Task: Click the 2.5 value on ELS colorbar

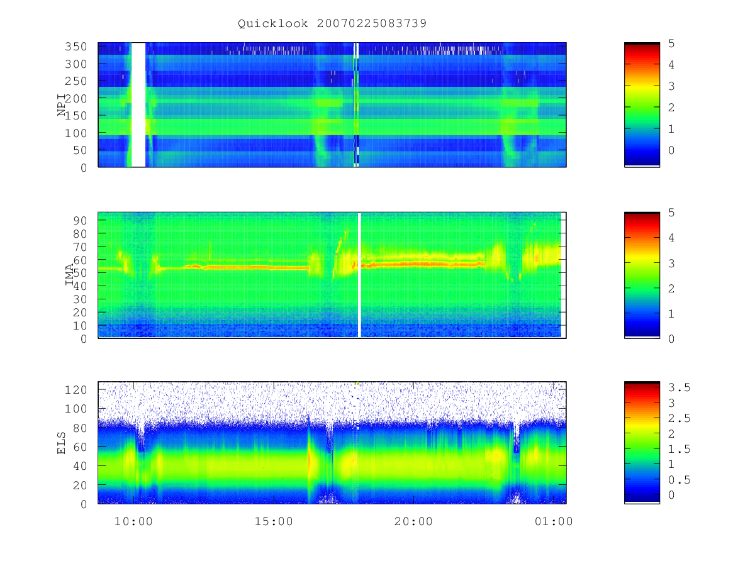Action: pos(679,418)
